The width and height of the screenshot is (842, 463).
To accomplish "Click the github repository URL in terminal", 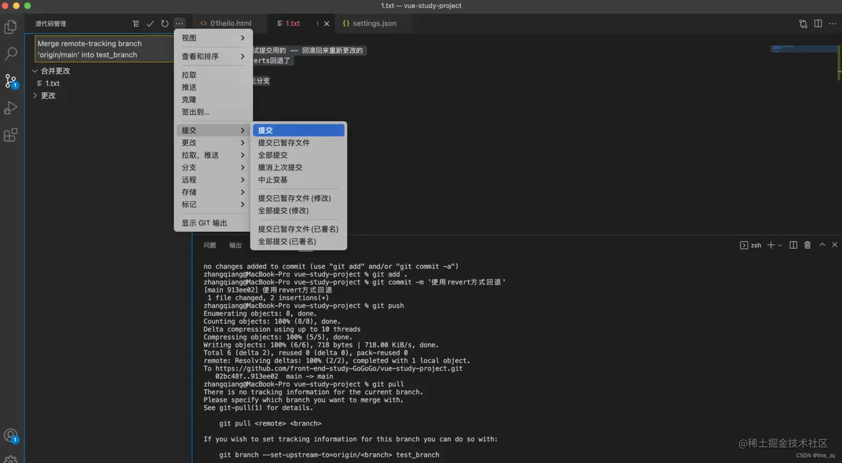I will click(339, 368).
